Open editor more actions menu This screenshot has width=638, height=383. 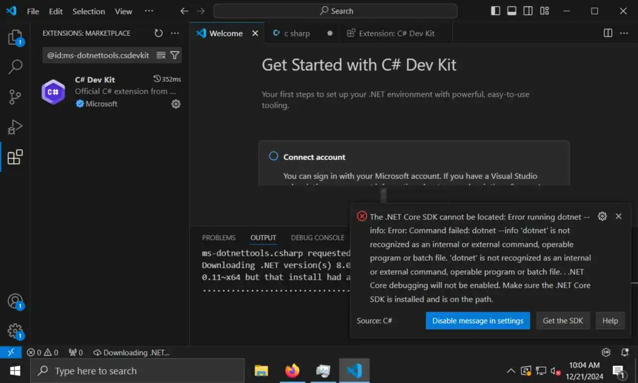[x=624, y=33]
